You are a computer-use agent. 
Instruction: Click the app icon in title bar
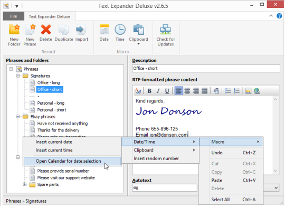6,6
